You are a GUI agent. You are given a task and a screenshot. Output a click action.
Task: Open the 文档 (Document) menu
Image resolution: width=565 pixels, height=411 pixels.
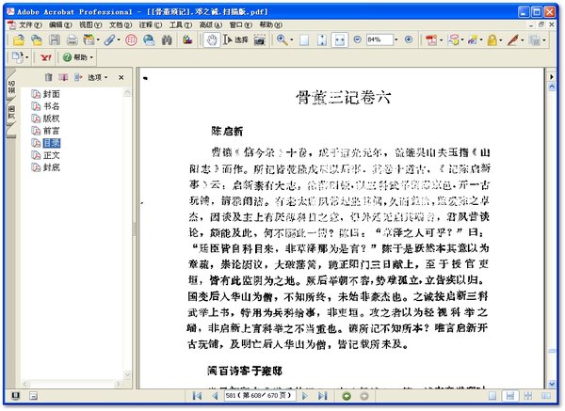121,24
